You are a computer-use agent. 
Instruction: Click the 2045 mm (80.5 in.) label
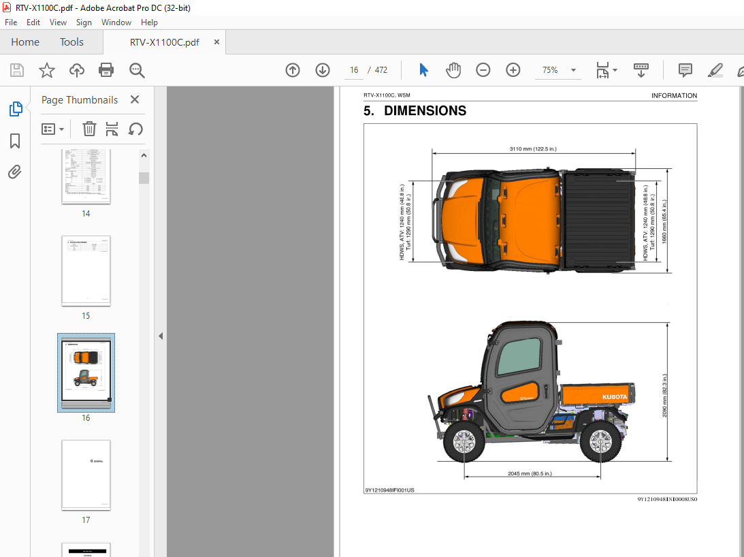530,473
